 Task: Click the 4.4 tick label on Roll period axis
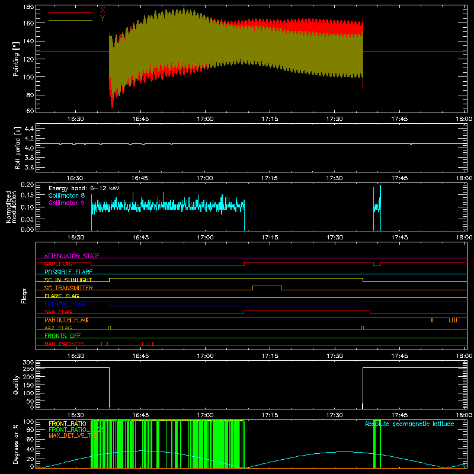29,129
